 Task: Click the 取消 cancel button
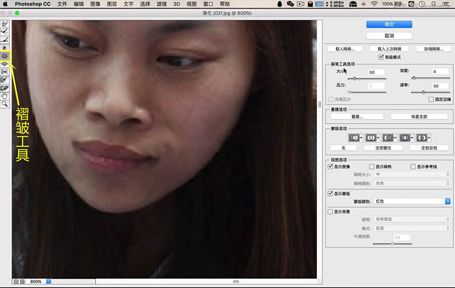coord(389,36)
